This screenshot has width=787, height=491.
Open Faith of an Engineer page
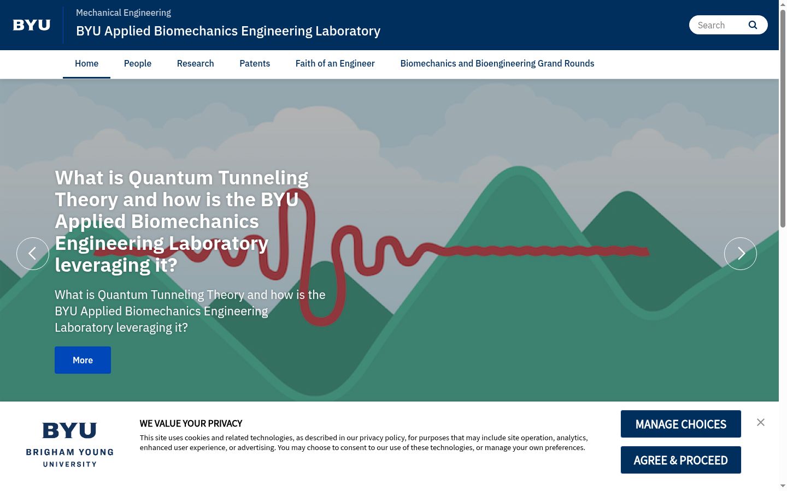(x=335, y=64)
